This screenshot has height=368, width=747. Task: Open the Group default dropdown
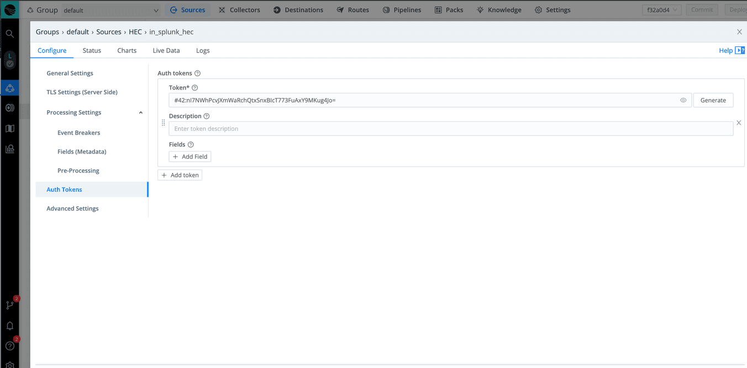pos(110,10)
